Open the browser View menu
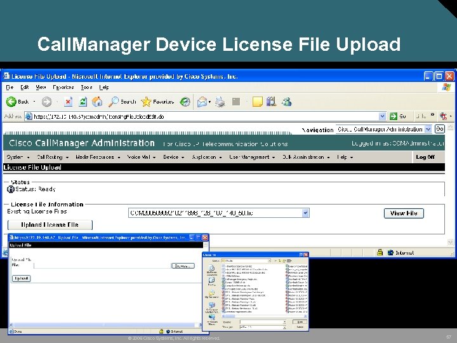The width and height of the screenshot is (457, 343). click(41, 87)
